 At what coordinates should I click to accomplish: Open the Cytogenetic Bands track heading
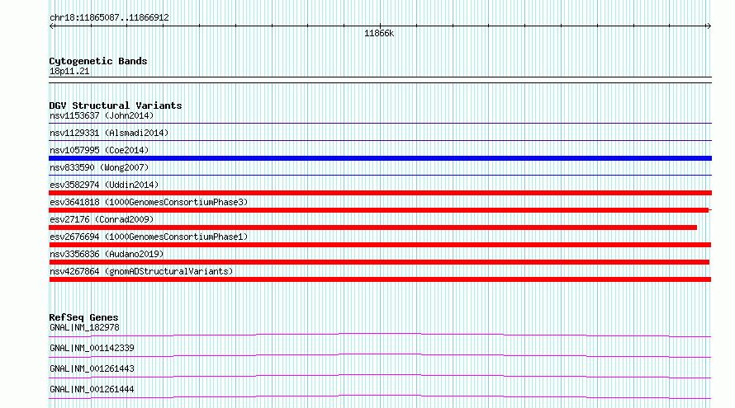coord(98,61)
